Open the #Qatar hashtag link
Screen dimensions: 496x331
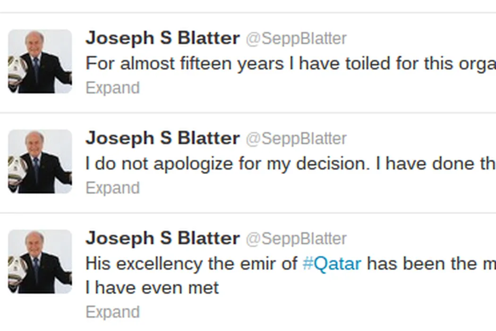click(x=332, y=263)
